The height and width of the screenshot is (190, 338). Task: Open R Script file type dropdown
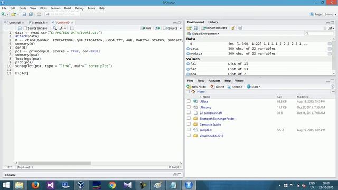tap(175, 167)
